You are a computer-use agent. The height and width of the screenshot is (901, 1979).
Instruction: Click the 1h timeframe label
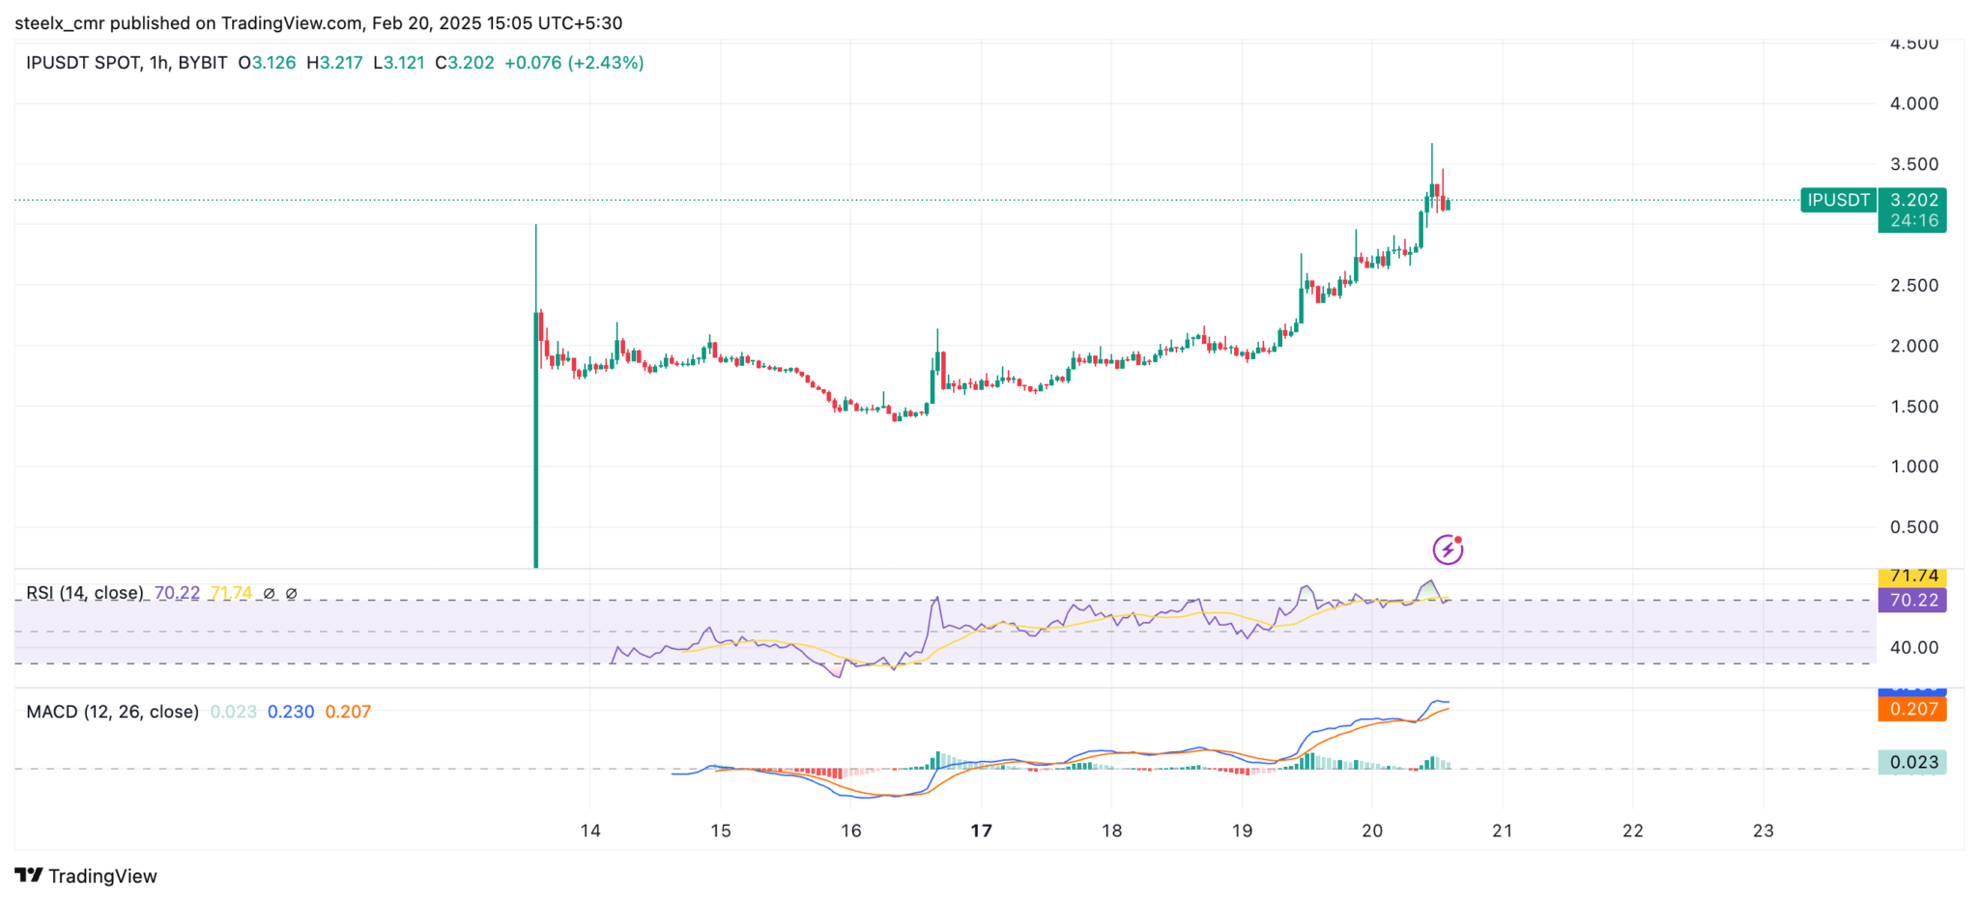[x=158, y=62]
